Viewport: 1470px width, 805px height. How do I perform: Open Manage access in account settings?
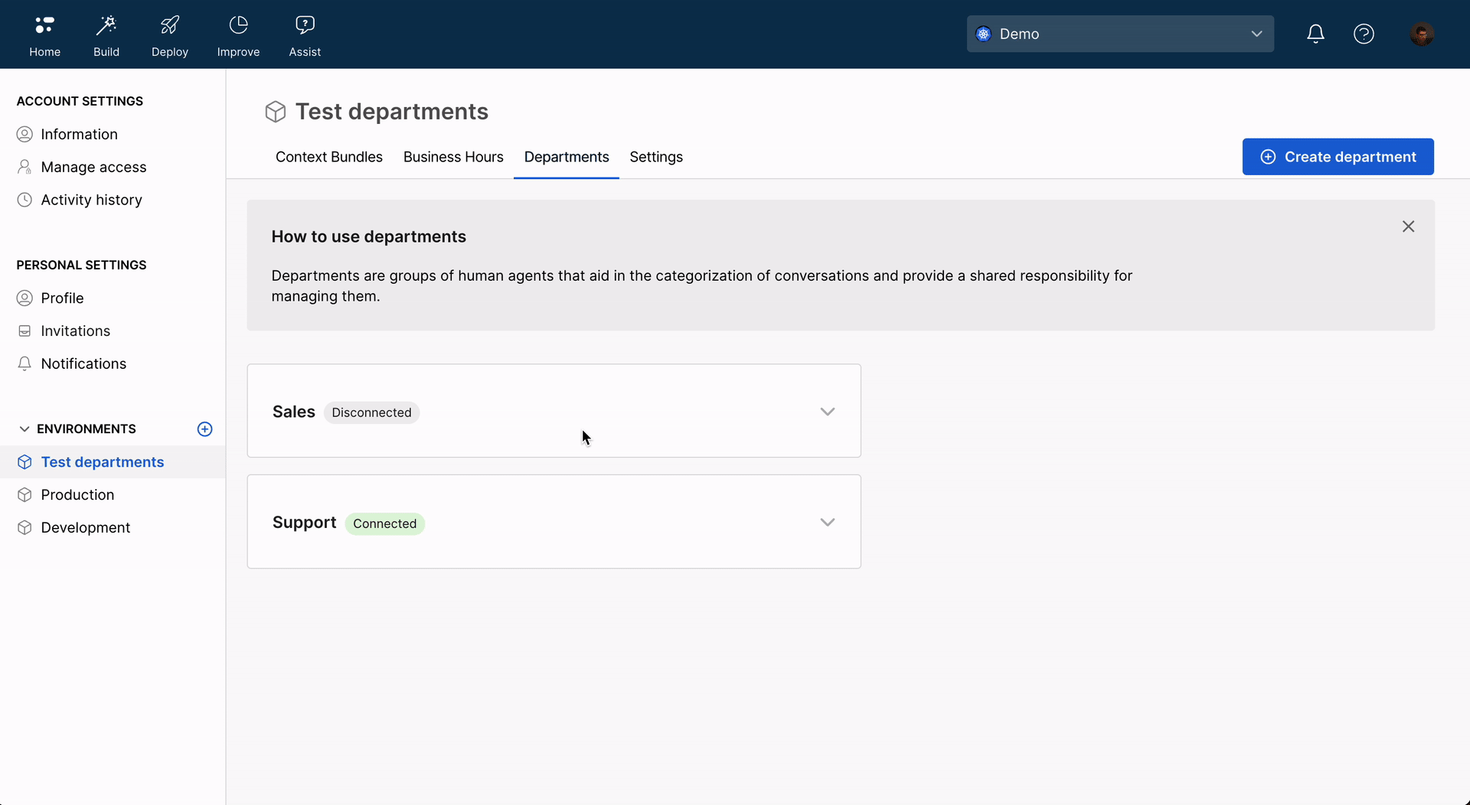[93, 167]
